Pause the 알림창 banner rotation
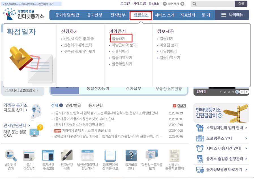Viewport: 257px width, 179px height. [x=242, y=92]
